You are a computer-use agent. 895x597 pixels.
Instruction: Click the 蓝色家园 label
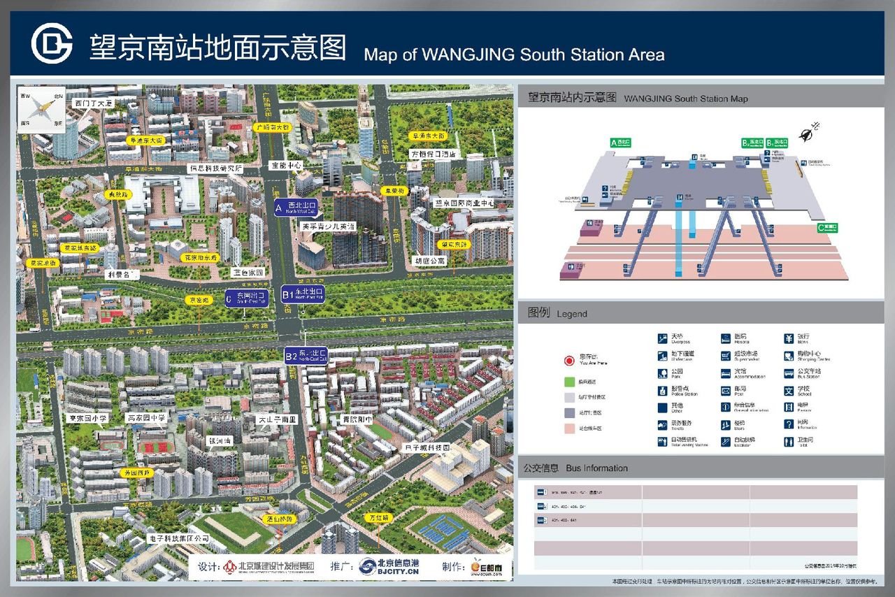(x=248, y=272)
